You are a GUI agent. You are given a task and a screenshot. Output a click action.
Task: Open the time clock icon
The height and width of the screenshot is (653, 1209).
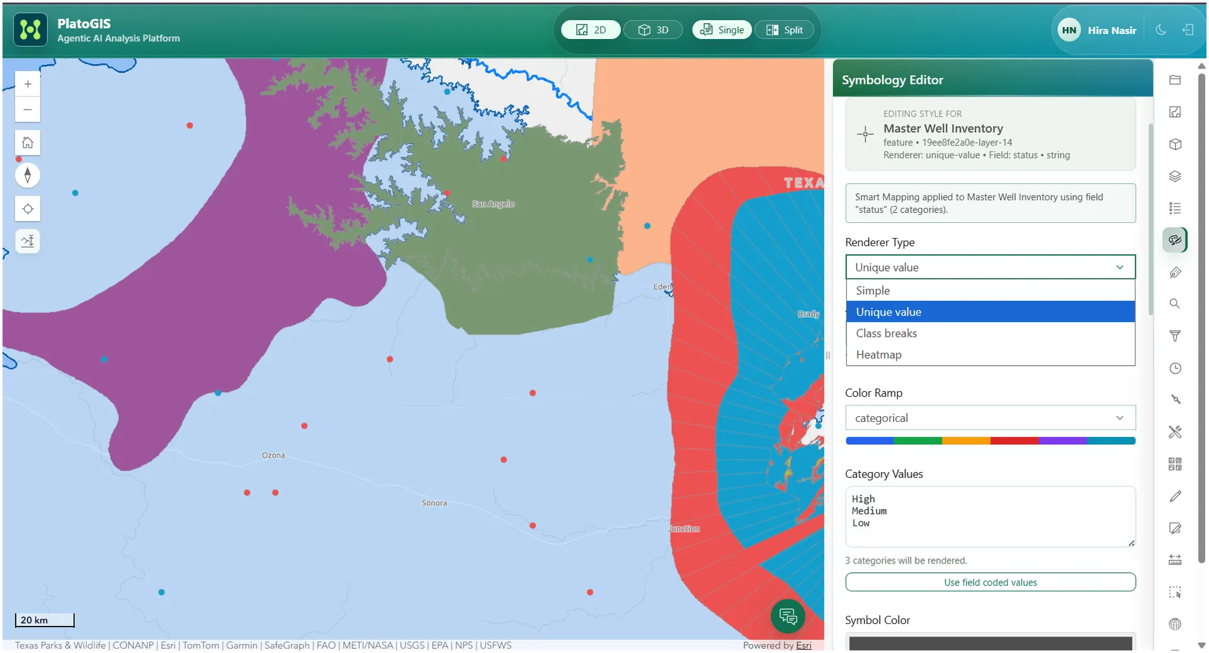tap(1174, 368)
